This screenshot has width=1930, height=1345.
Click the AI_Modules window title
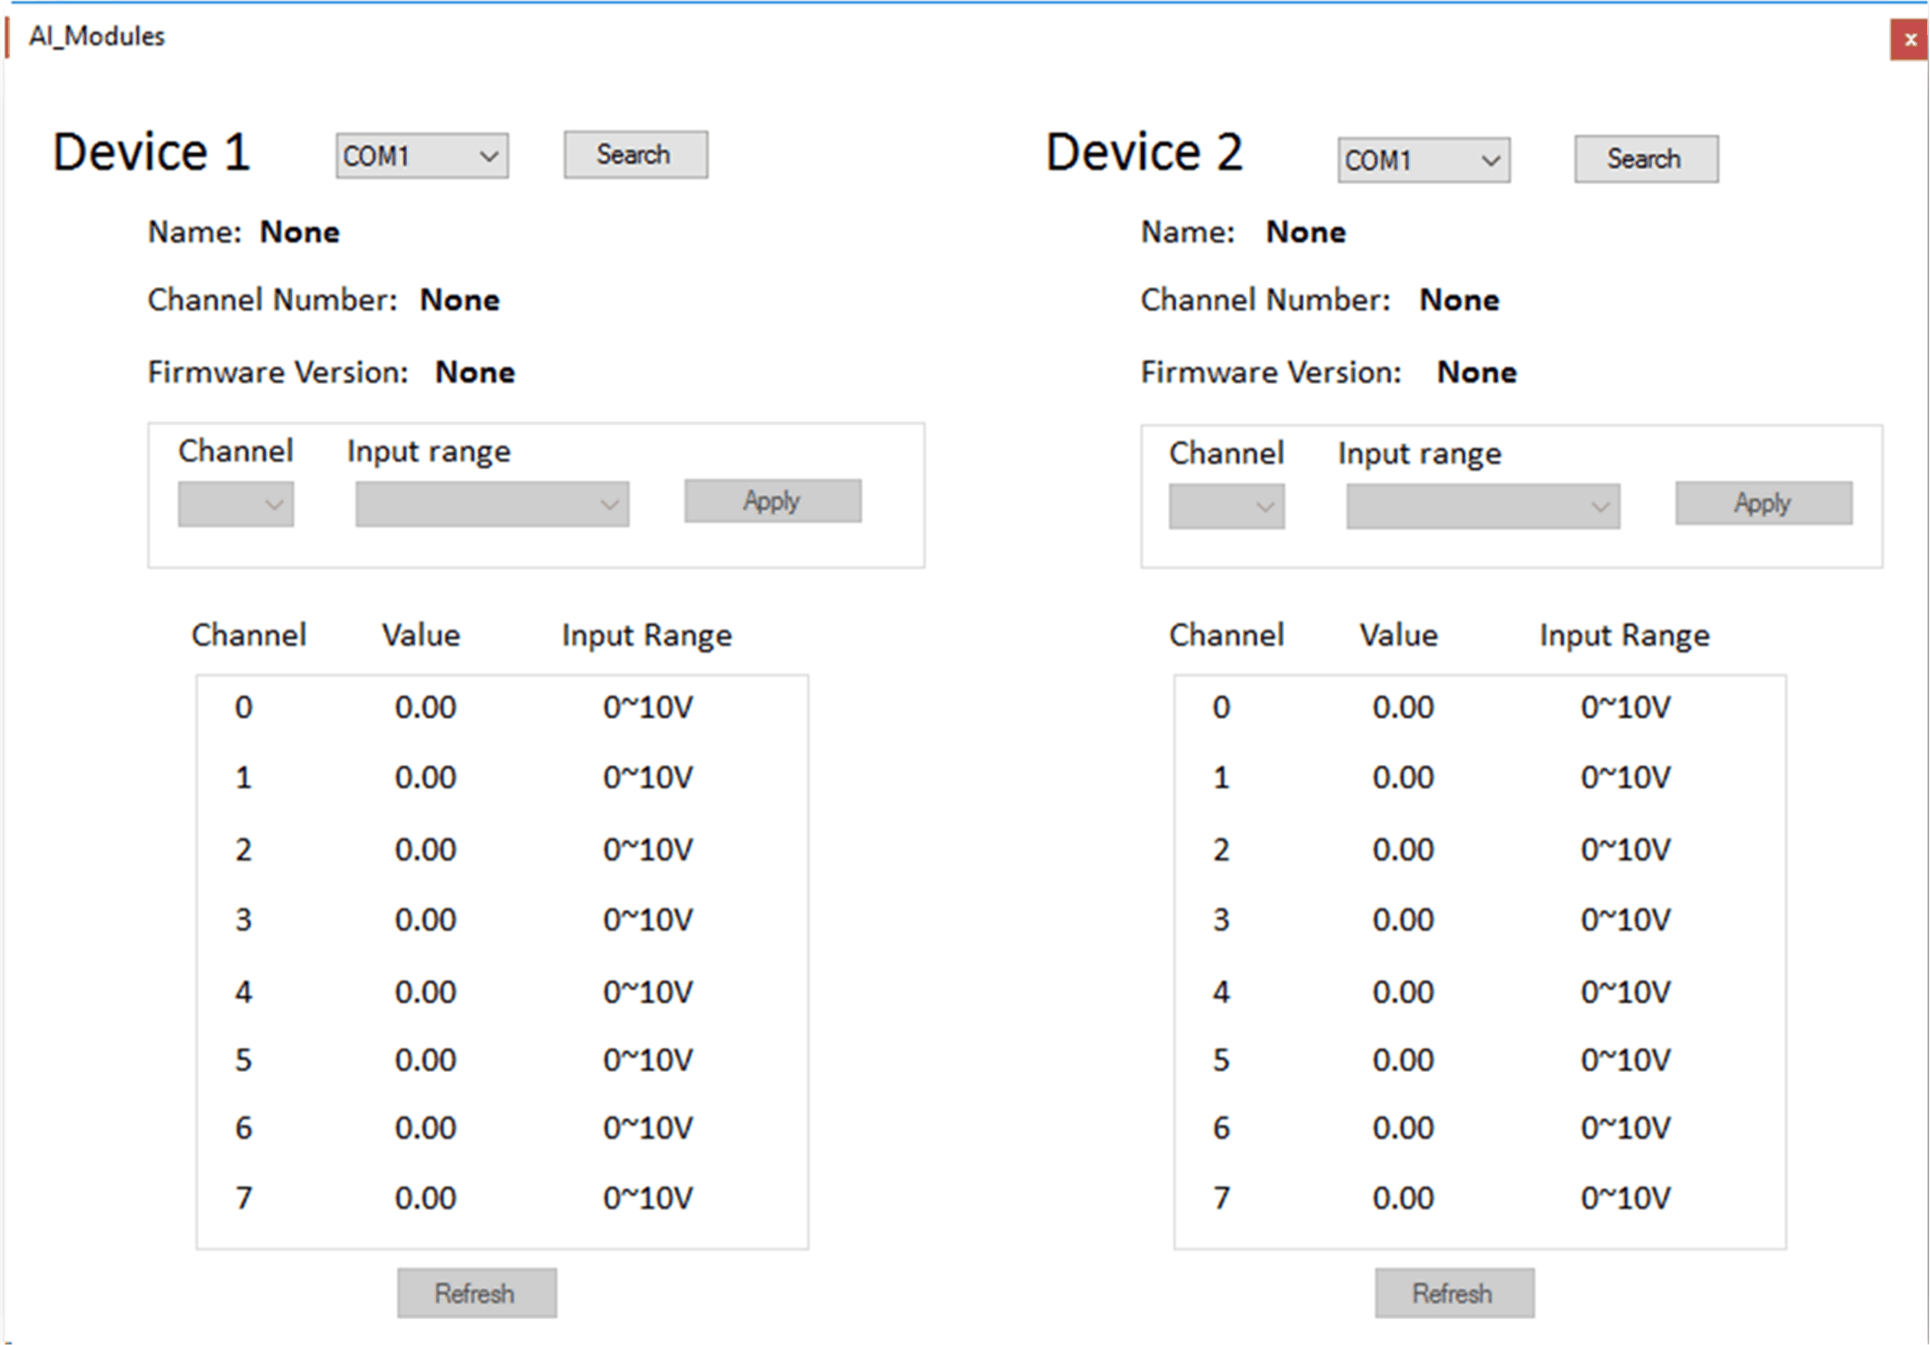96,36
